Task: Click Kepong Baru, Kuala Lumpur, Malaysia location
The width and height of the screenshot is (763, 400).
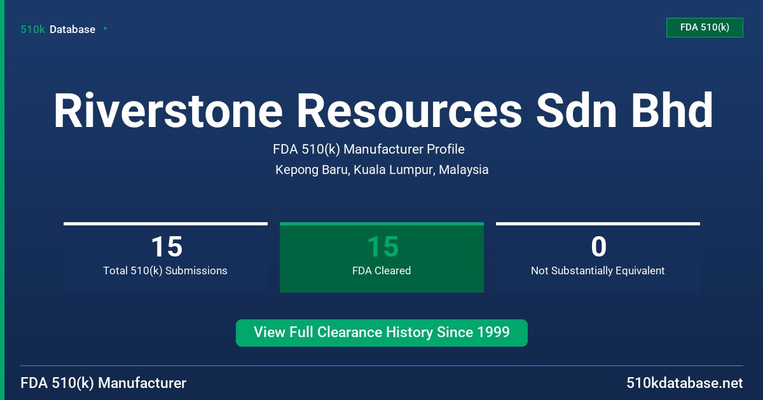Action: [381, 170]
